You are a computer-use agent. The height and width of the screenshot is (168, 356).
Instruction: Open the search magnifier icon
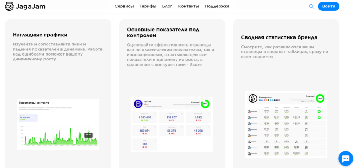(311, 6)
